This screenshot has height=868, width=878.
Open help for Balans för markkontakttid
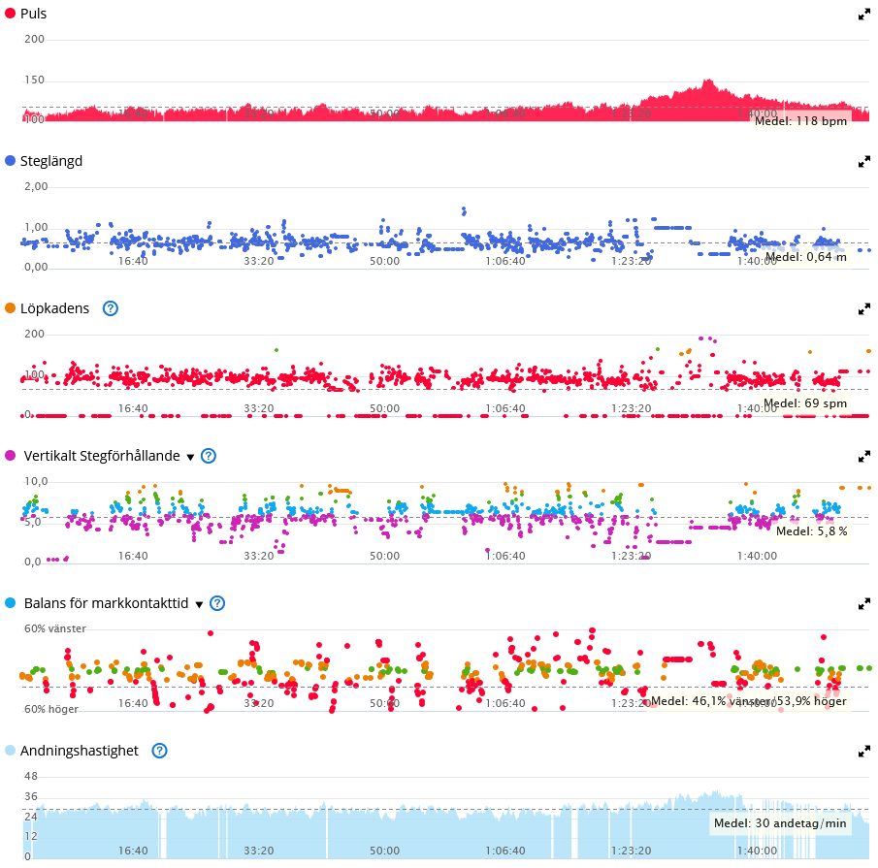tap(217, 603)
